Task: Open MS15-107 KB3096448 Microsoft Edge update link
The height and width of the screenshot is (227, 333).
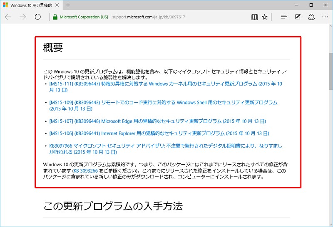Action: click(158, 121)
